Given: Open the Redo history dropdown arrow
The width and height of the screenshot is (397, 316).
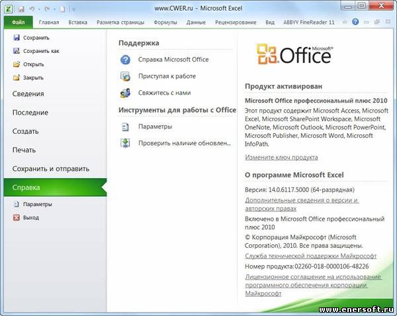Looking at the screenshot, I should pyautogui.click(x=54, y=9).
